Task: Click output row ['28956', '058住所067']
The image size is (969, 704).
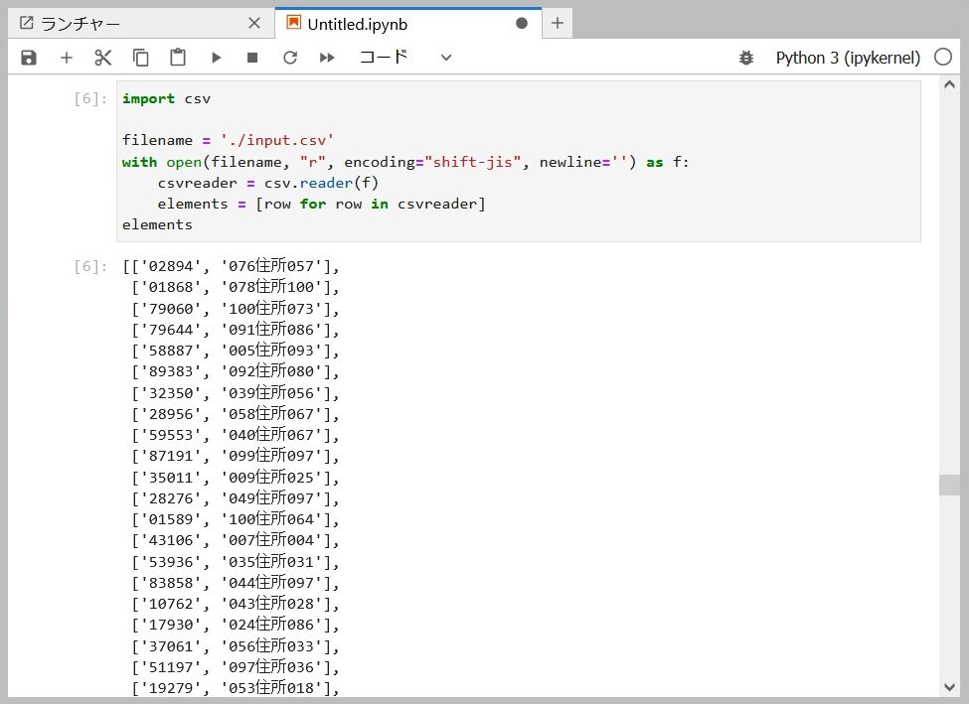Action: [236, 414]
